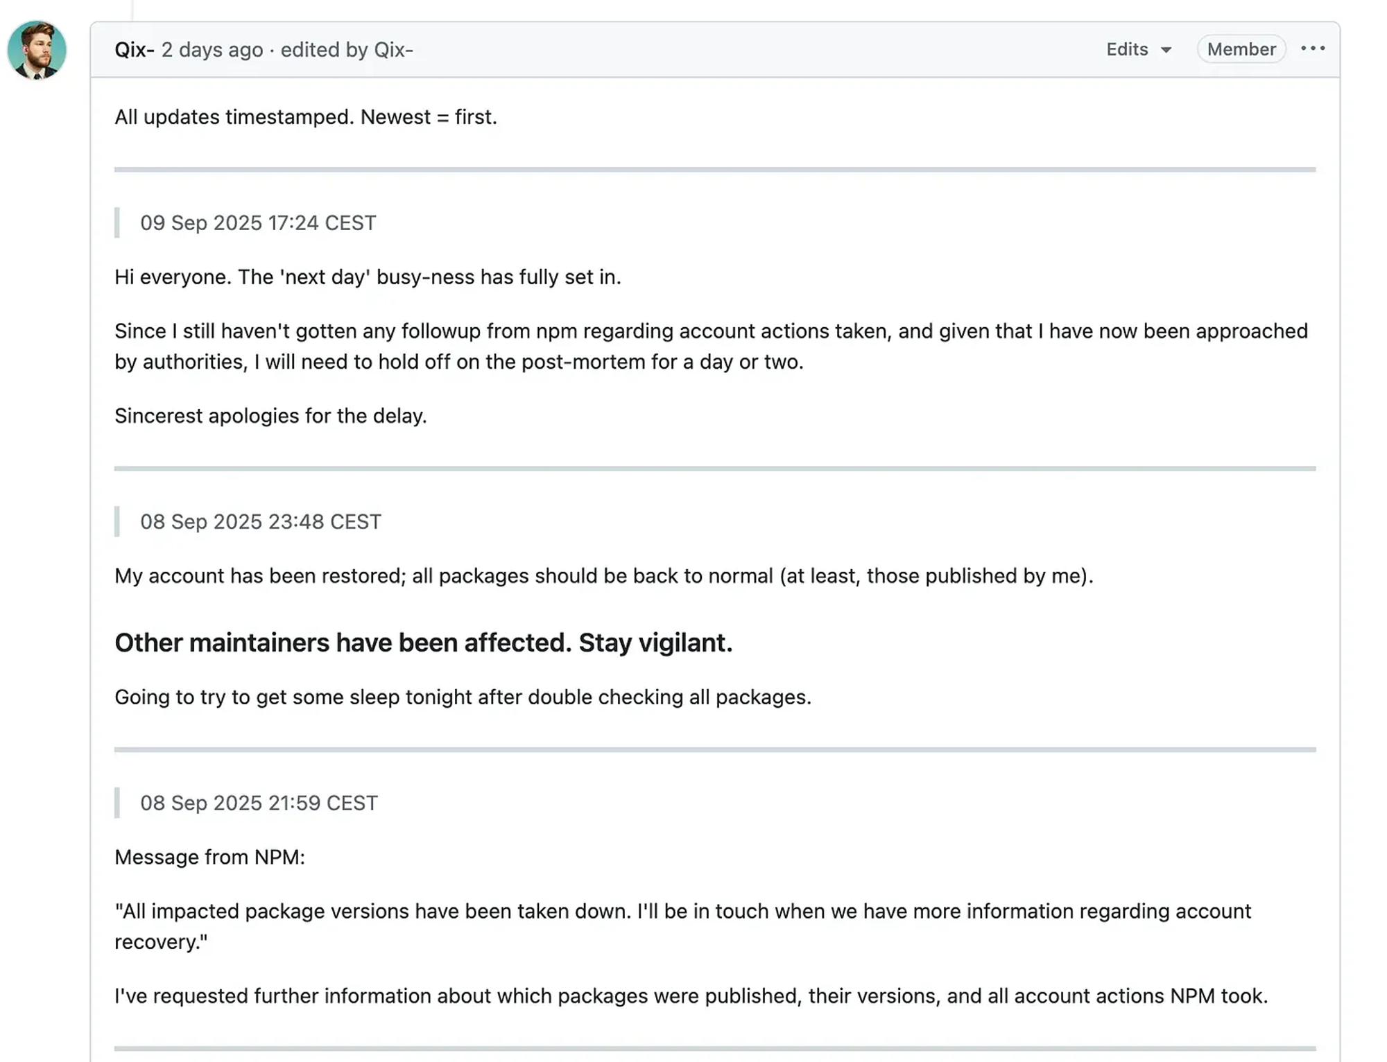Image resolution: width=1387 pixels, height=1062 pixels.
Task: Click the 'edited by Qix-' text
Action: pyautogui.click(x=347, y=50)
